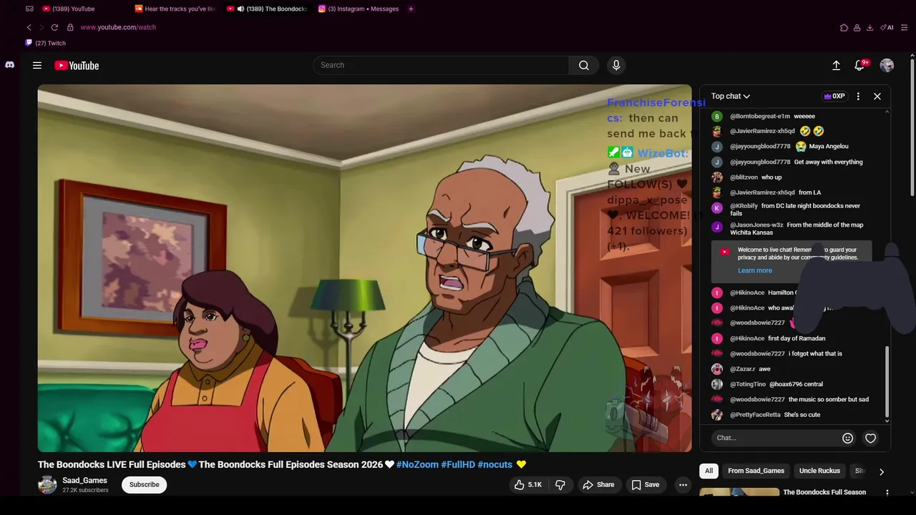Click the Boondocks video player
This screenshot has height=515, width=916.
[x=365, y=268]
